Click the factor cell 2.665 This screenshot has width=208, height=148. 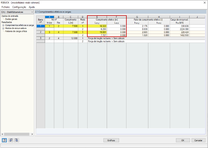(x=137, y=32)
